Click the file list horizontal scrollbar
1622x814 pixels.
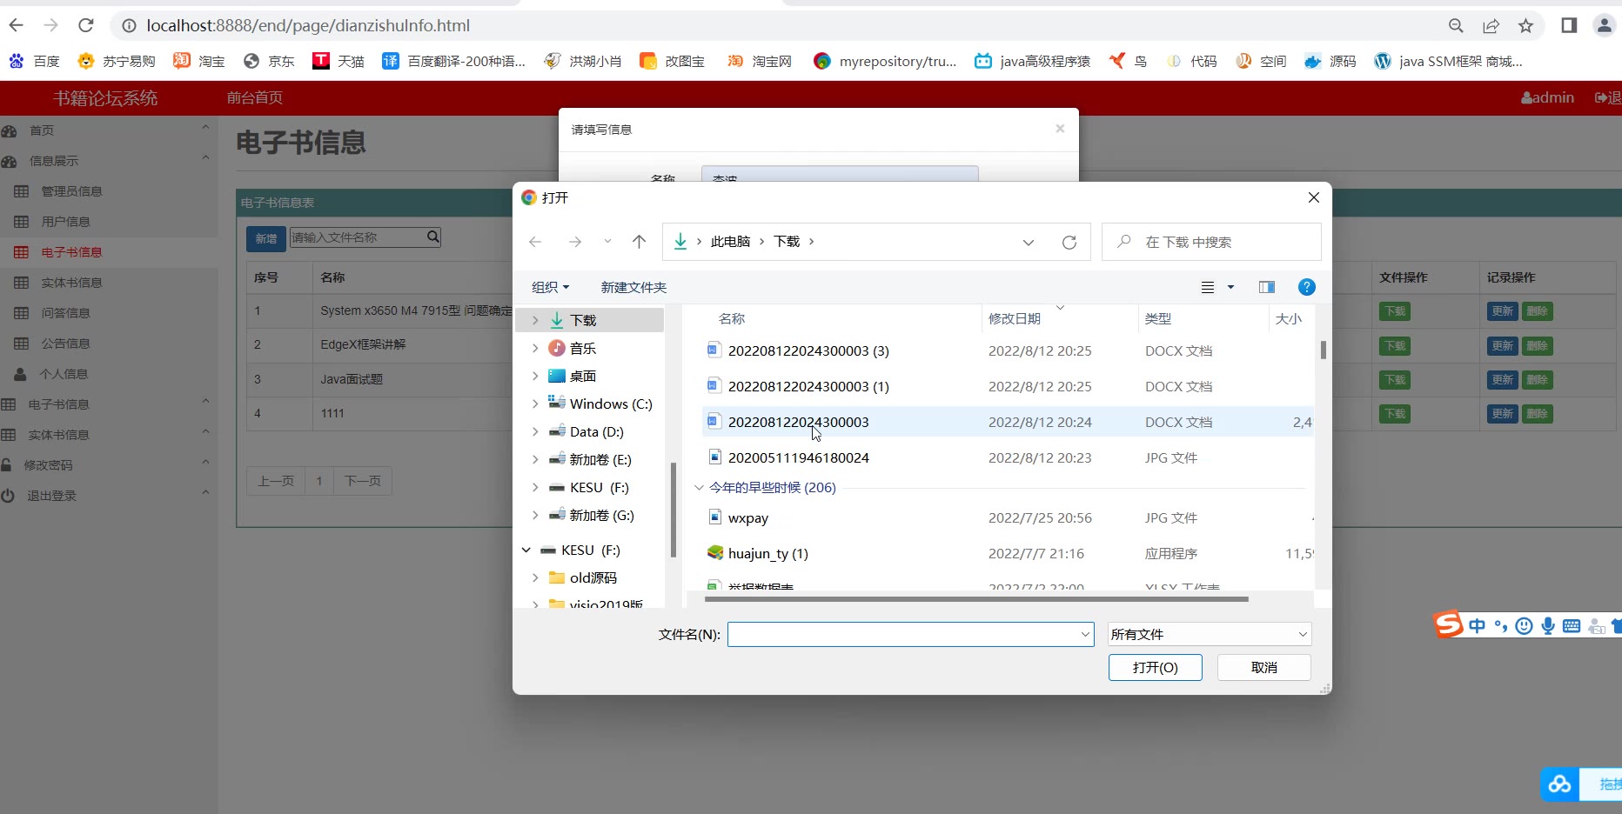976,598
